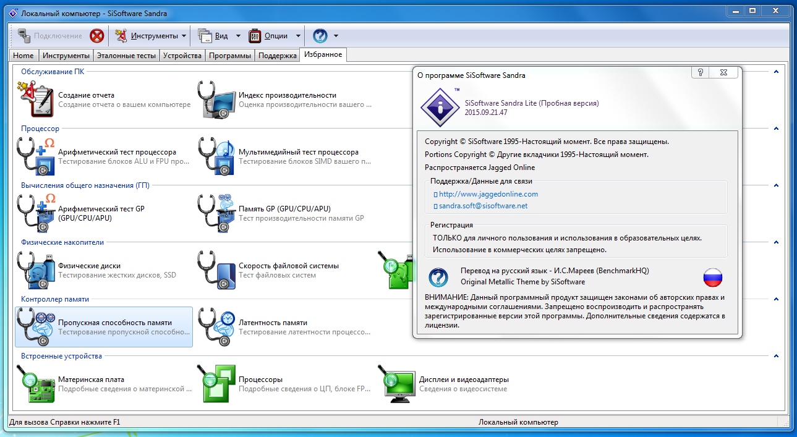Open the Вид toolbar dropdown arrow

(238, 36)
